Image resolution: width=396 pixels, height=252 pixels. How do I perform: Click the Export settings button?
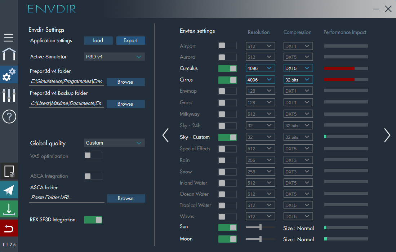tap(130, 40)
